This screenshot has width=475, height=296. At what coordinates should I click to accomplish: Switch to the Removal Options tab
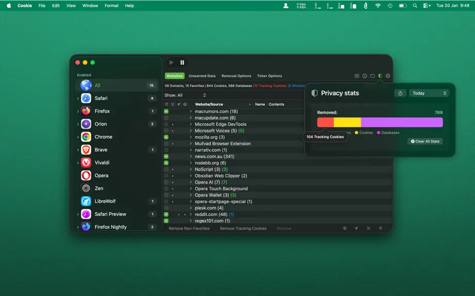(x=236, y=76)
